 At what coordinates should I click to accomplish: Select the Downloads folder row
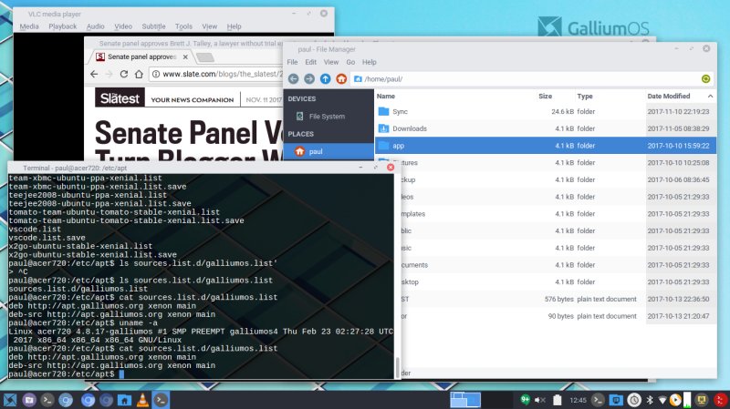point(546,128)
